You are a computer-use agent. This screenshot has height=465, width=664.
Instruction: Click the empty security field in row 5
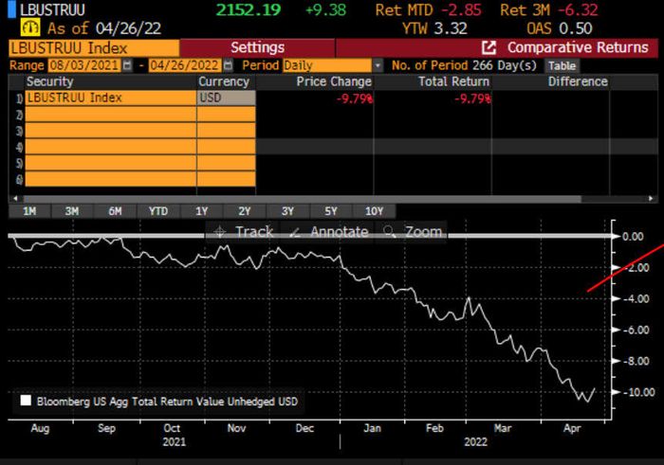(x=111, y=163)
